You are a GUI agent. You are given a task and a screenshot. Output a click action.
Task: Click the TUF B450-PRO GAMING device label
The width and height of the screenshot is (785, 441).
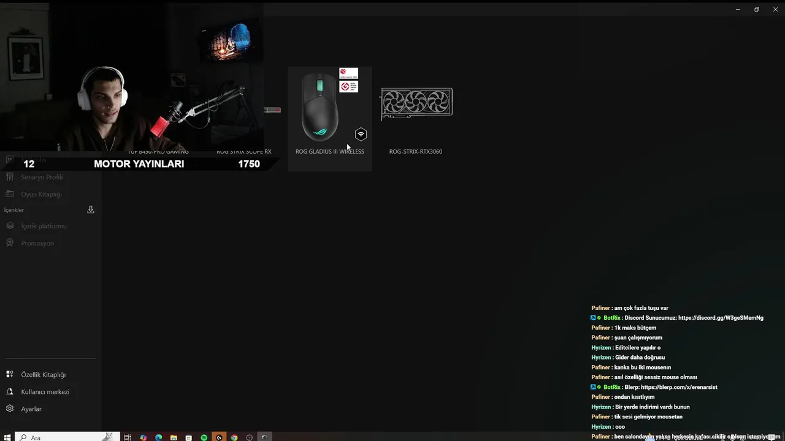tap(158, 151)
